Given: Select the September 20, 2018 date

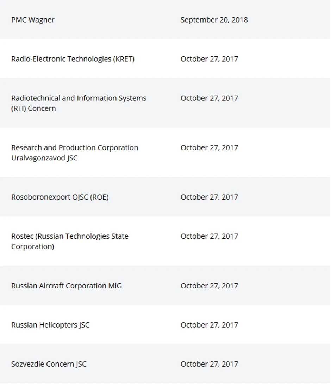Looking at the screenshot, I should click(x=214, y=20).
